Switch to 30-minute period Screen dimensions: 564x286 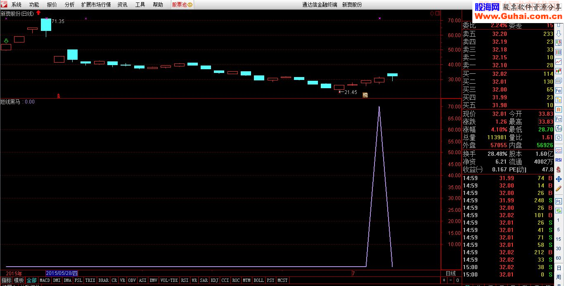pos(559,249)
